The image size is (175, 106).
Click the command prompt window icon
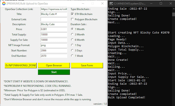click(x=111, y=4)
